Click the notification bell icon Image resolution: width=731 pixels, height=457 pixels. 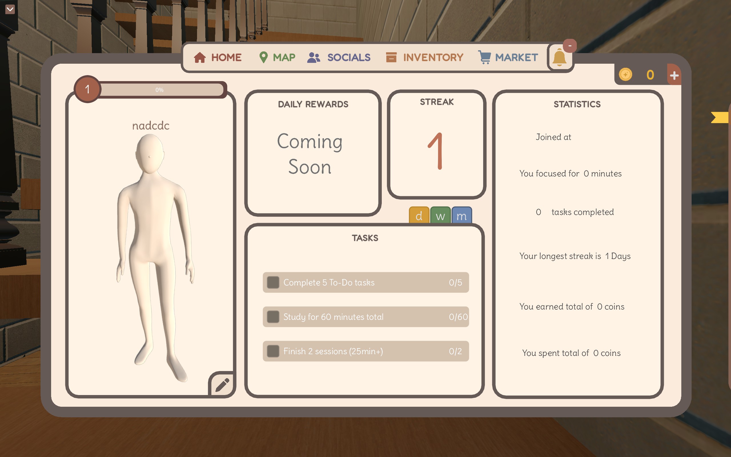click(x=559, y=58)
